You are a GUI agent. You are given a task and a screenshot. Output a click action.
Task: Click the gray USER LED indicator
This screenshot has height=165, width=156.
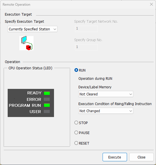[x=47, y=111]
